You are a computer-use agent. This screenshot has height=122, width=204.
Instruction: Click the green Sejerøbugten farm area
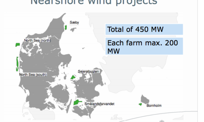point(73,77)
